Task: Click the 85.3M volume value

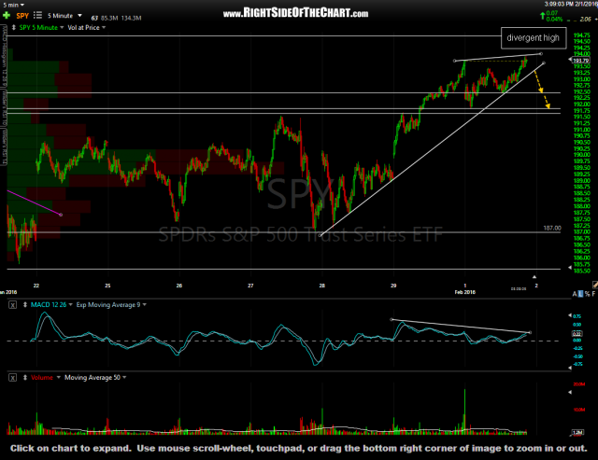Action: pos(109,18)
